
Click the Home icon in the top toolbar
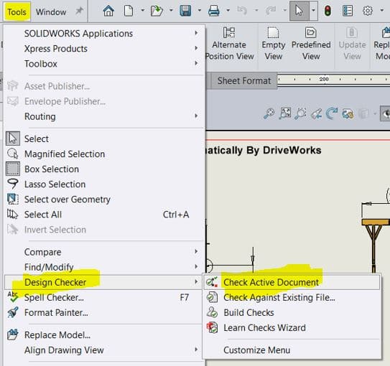[x=108, y=11]
